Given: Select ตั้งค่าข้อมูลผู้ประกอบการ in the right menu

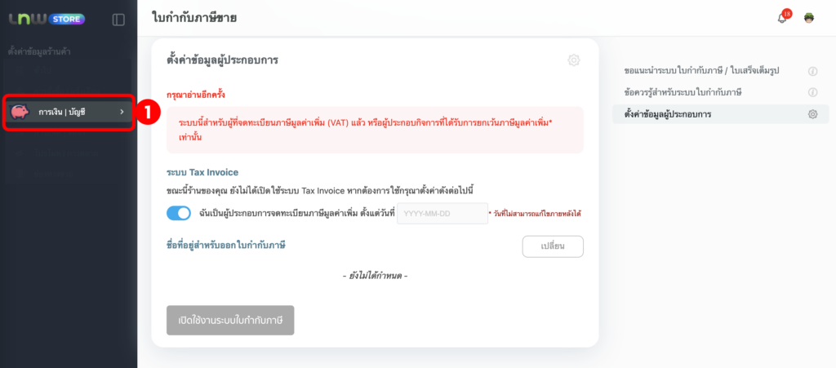Looking at the screenshot, I should click(668, 114).
